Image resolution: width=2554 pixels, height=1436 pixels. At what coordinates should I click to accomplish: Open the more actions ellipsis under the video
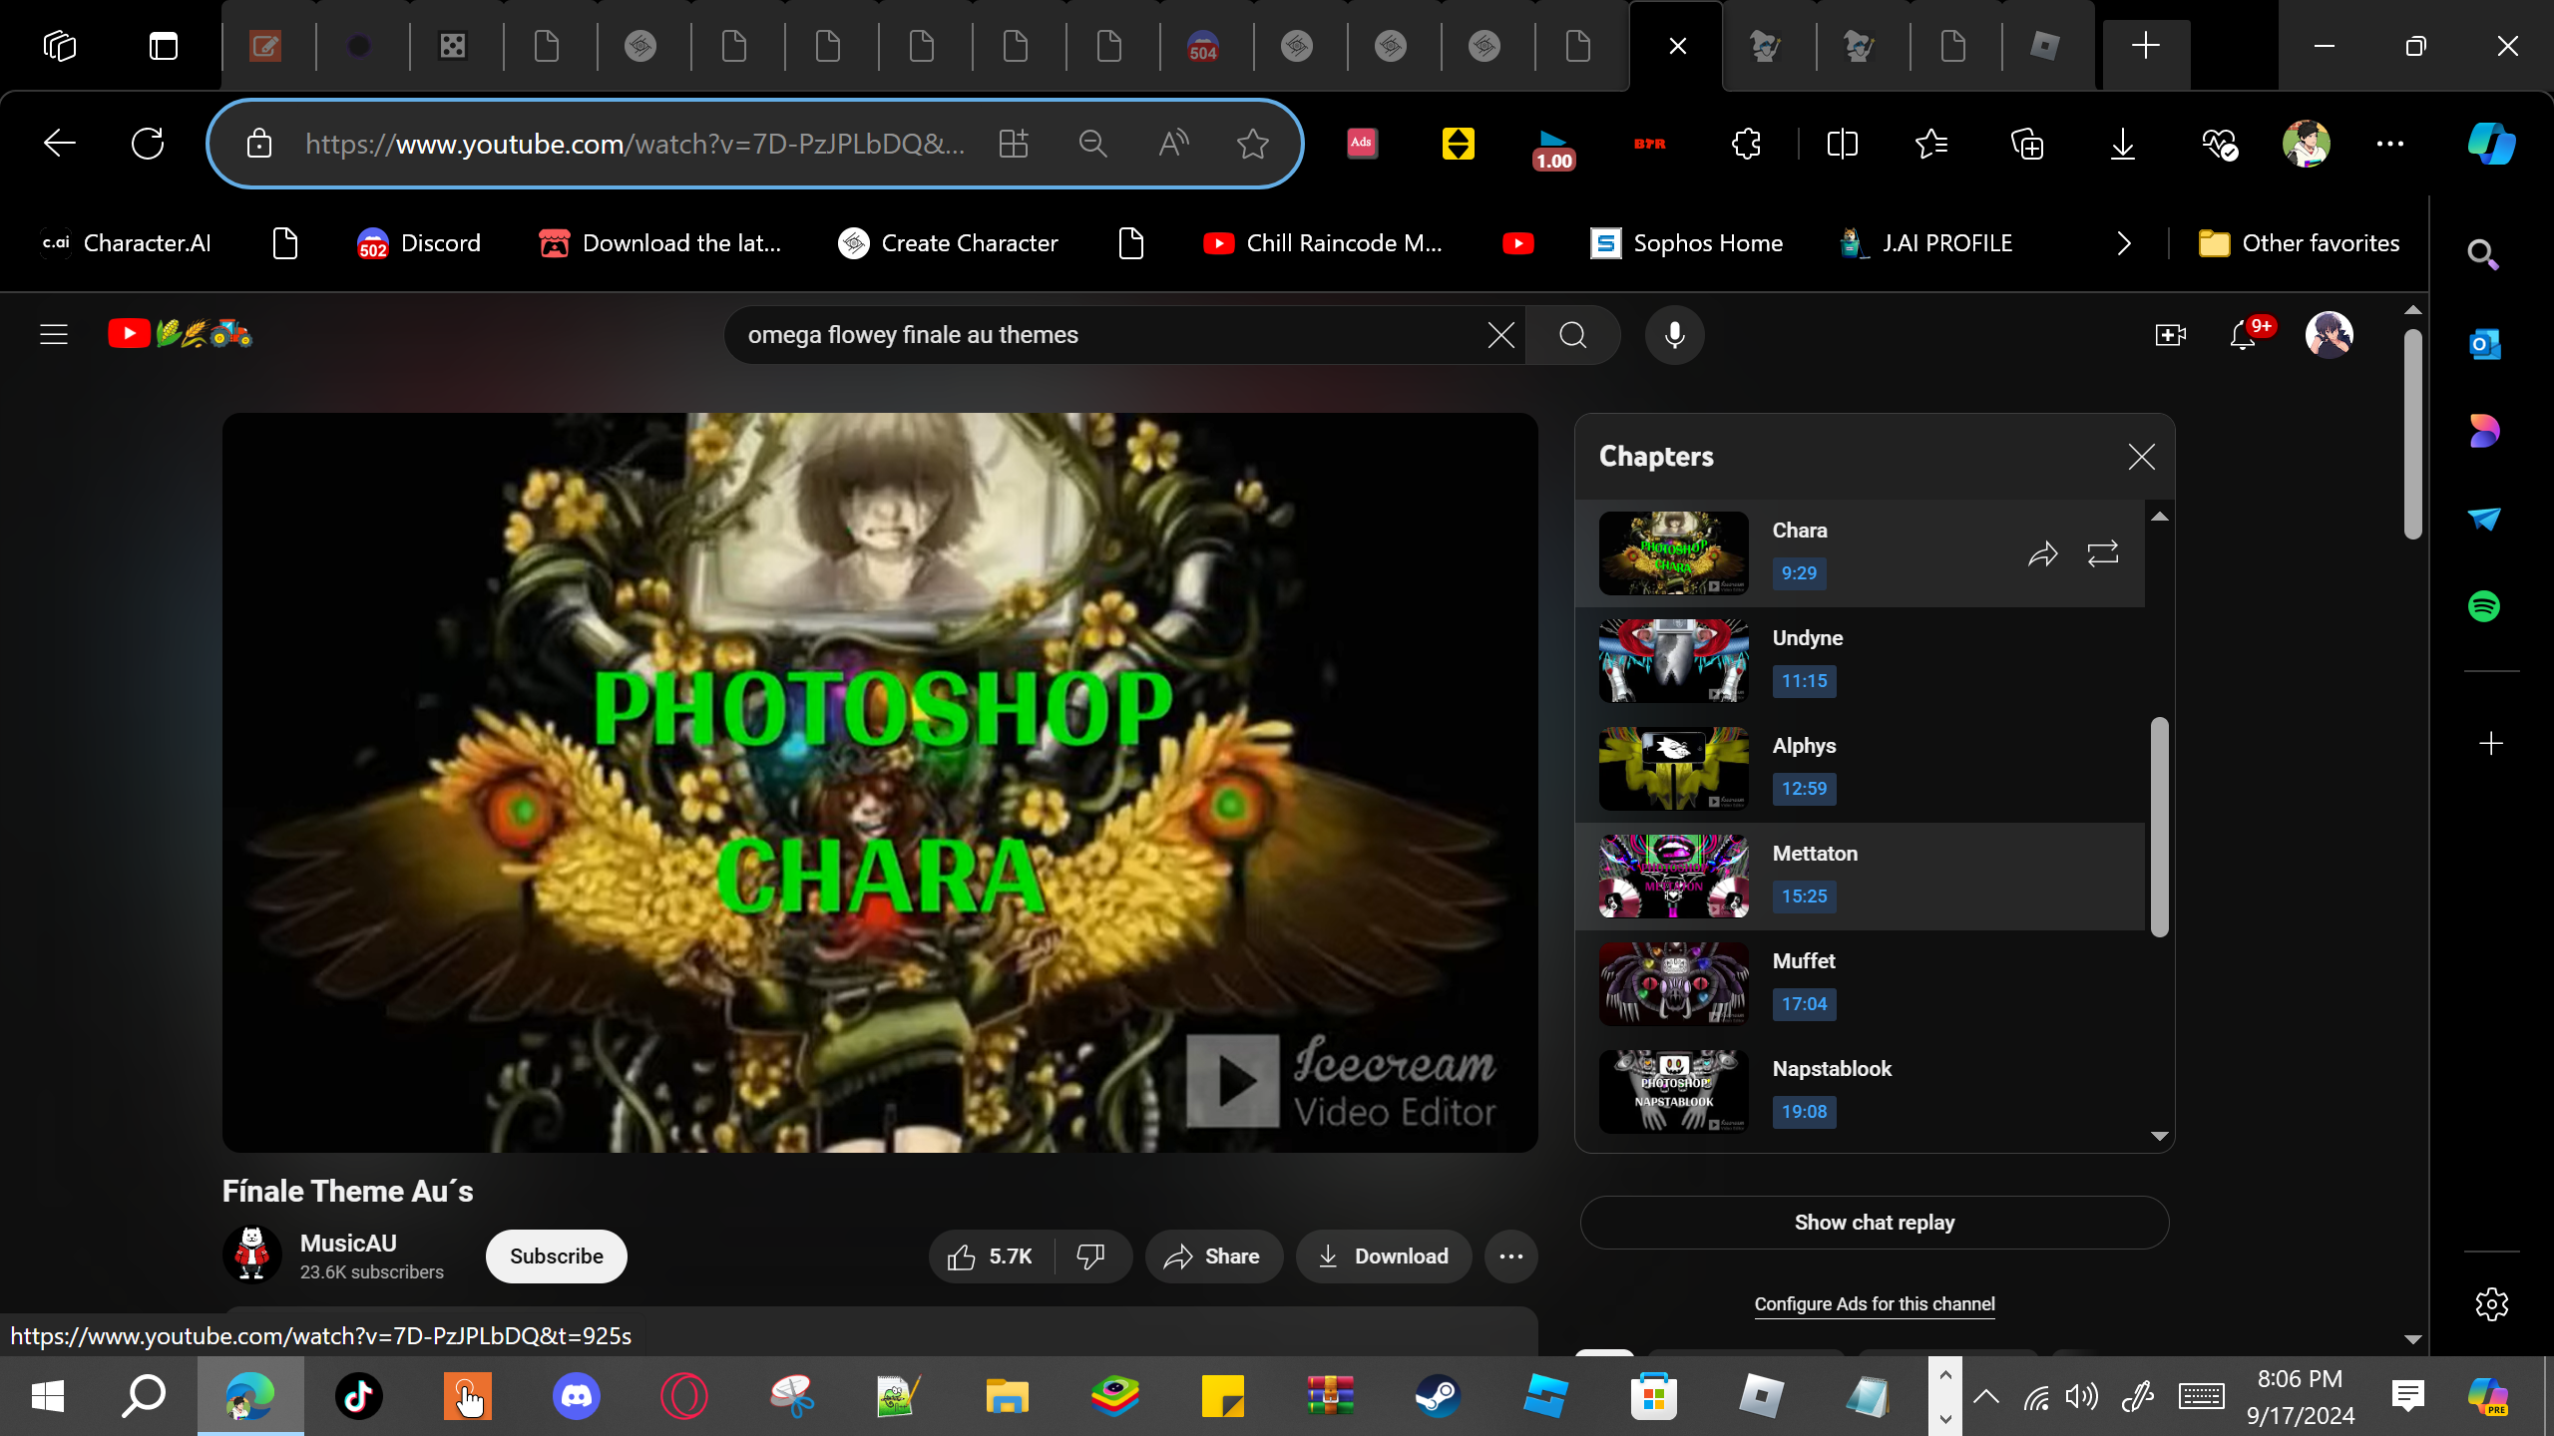[x=1510, y=1256]
